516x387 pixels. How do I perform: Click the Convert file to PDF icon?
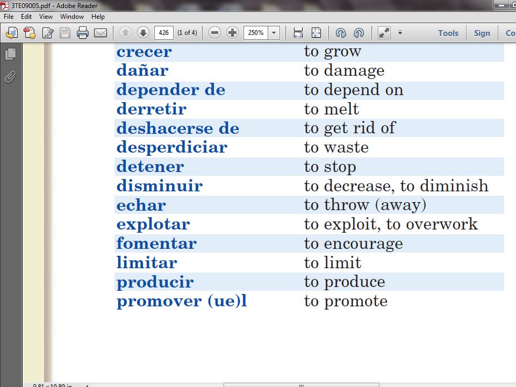click(x=30, y=33)
